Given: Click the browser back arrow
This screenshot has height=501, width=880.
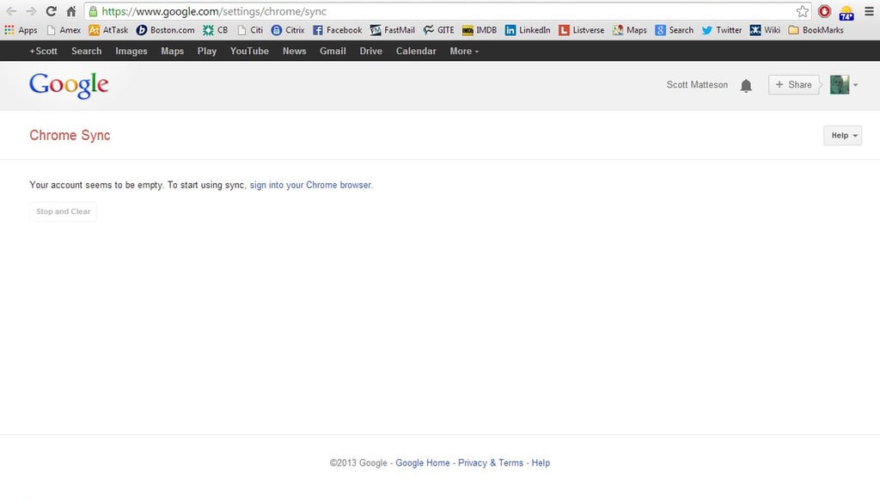Looking at the screenshot, I should 10,11.
